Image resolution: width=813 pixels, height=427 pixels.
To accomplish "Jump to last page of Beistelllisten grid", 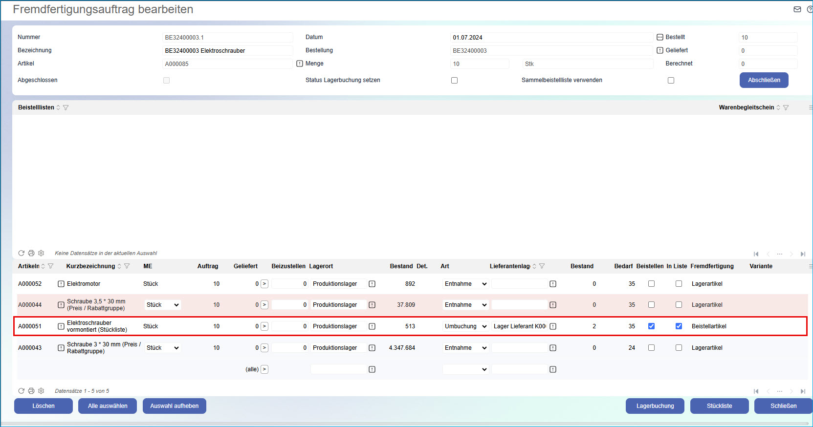I will (803, 254).
